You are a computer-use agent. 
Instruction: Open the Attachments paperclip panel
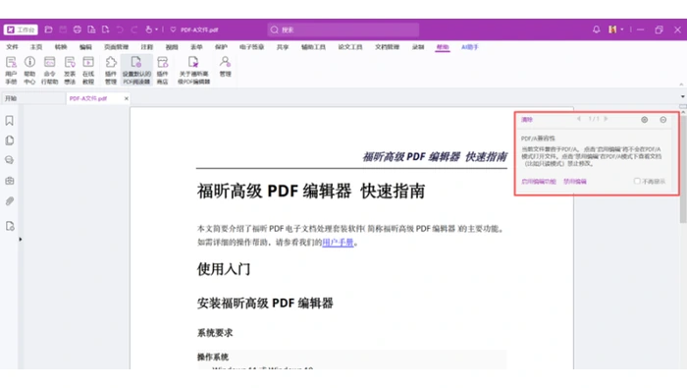point(9,201)
